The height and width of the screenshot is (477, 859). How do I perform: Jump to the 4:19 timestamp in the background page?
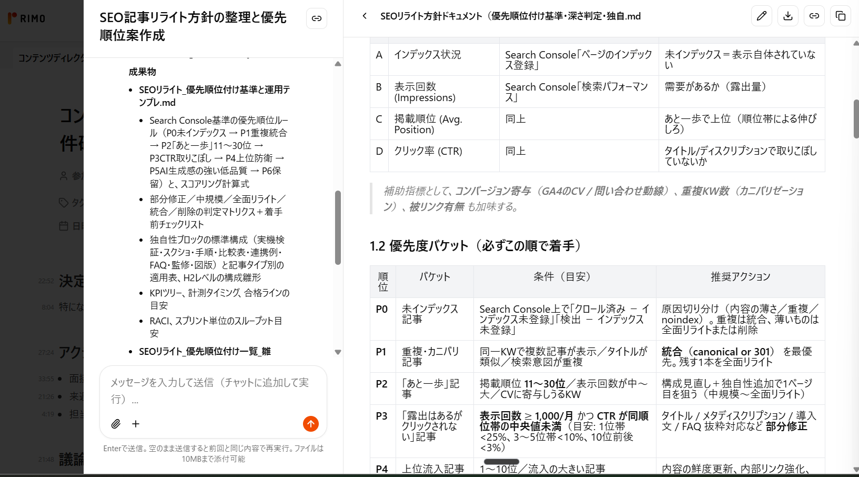point(48,414)
